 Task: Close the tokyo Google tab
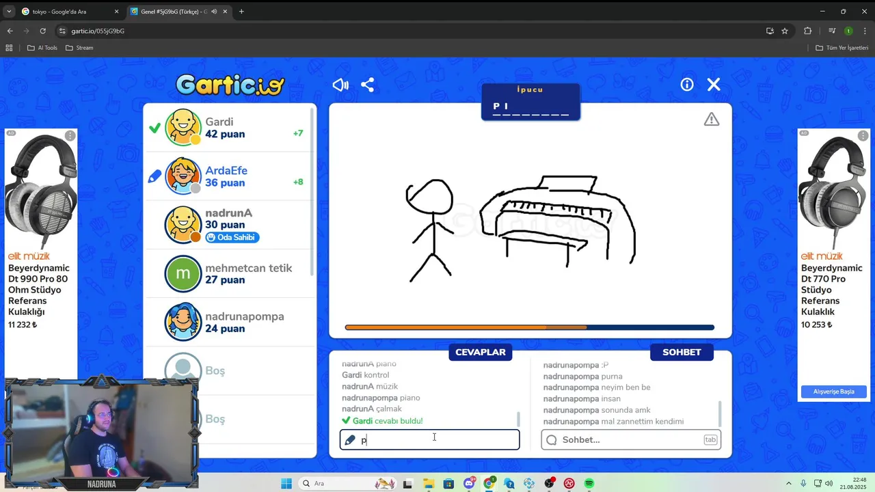[x=116, y=12]
